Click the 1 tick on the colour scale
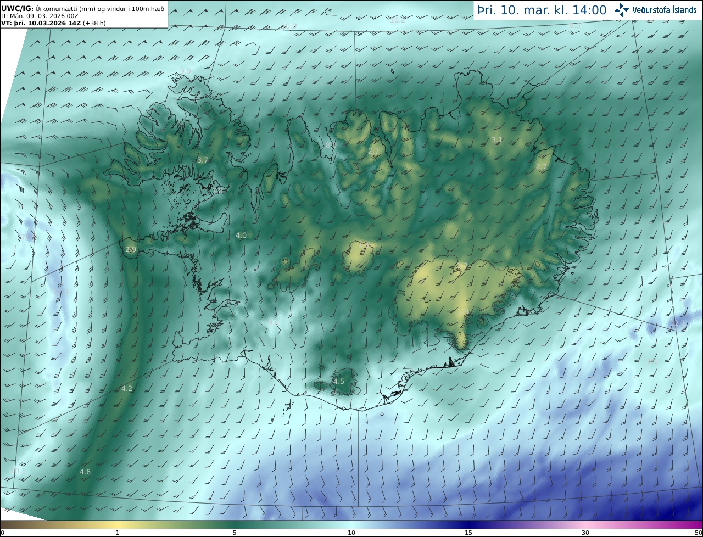Screen dimensions: 703x537 click(x=118, y=533)
